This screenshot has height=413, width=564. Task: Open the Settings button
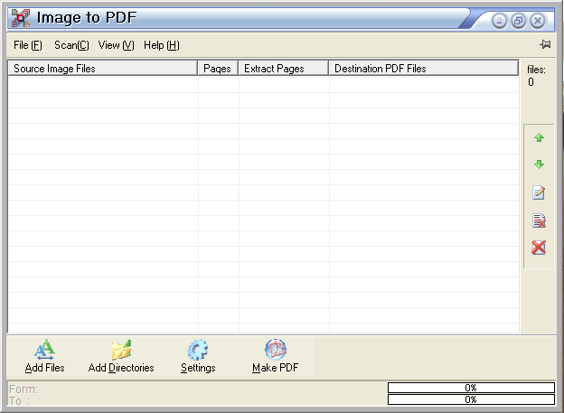(198, 356)
